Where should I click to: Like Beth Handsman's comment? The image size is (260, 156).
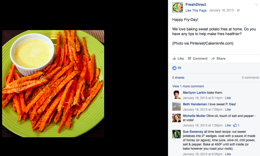point(228,110)
